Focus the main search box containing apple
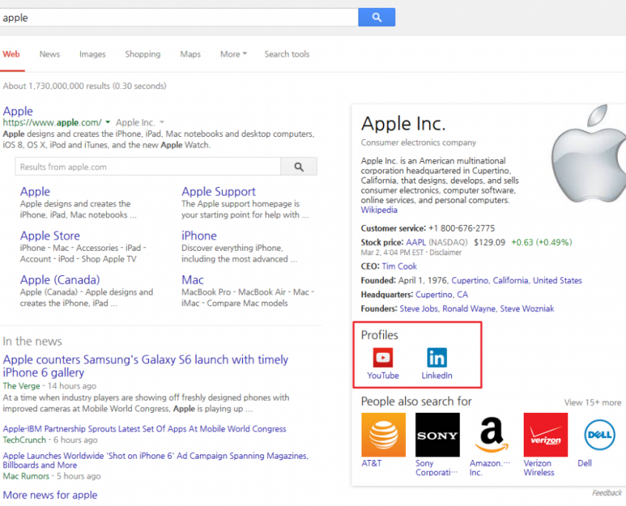Viewport: 626px width, 506px height. tap(179, 18)
